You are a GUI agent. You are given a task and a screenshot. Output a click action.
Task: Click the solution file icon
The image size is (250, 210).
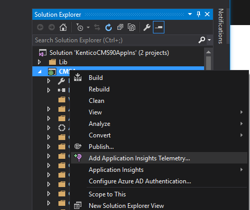click(43, 53)
